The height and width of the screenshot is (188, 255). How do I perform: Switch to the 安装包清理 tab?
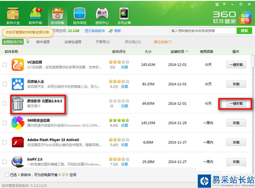(x=73, y=42)
